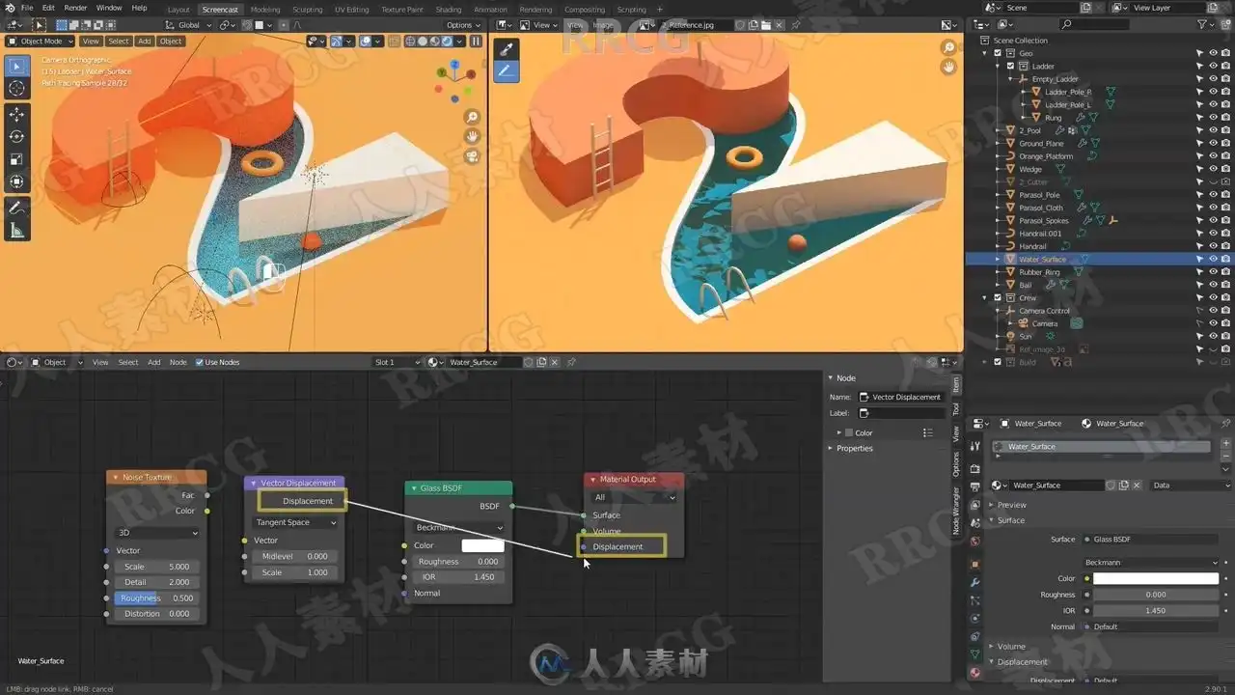Click the Glass BSDF surface shader field

(x=1152, y=540)
